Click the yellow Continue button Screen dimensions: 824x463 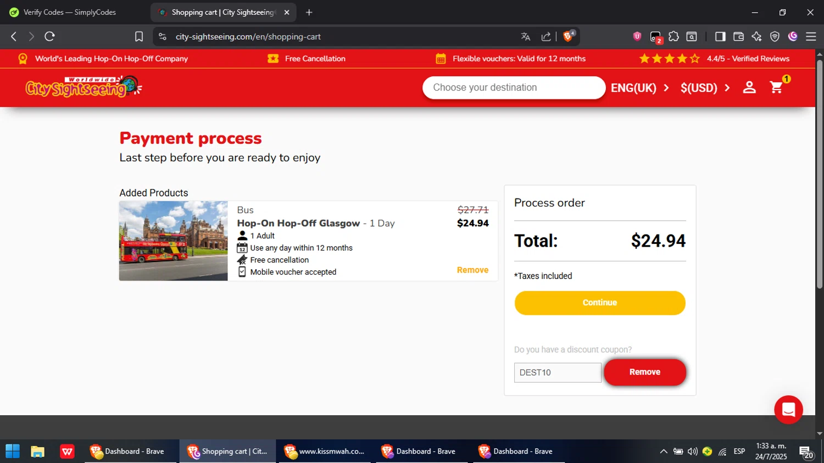click(x=600, y=303)
